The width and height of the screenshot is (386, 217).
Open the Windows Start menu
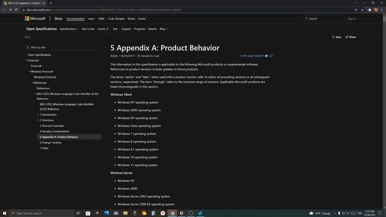(4, 213)
